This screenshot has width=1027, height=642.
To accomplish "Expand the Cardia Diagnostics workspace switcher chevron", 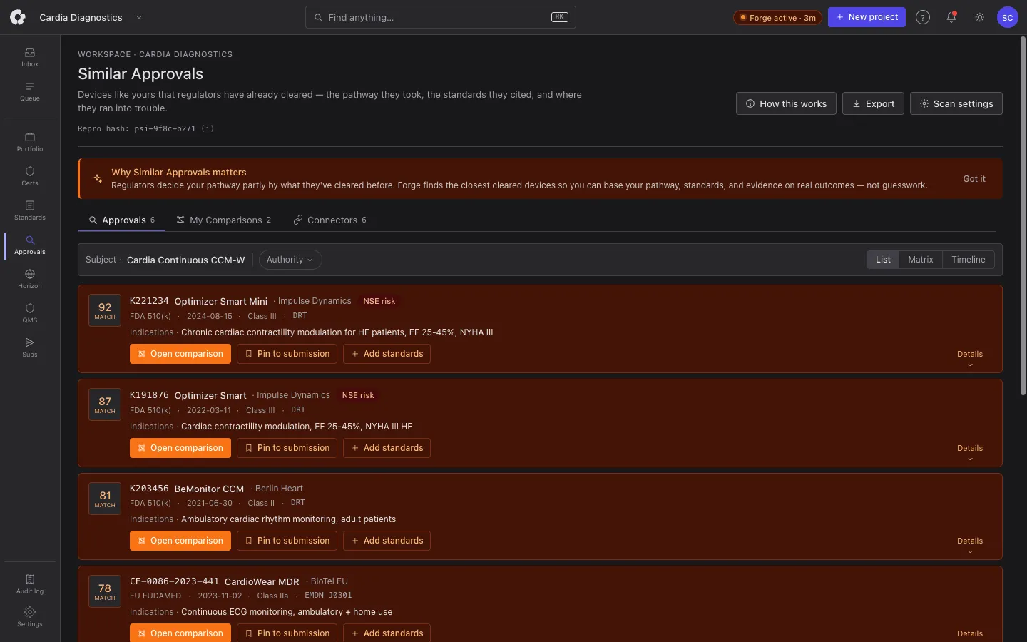I will pyautogui.click(x=139, y=17).
